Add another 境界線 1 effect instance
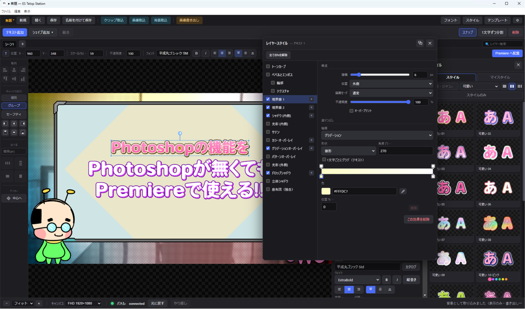The height and width of the screenshot is (309, 525). (311, 99)
